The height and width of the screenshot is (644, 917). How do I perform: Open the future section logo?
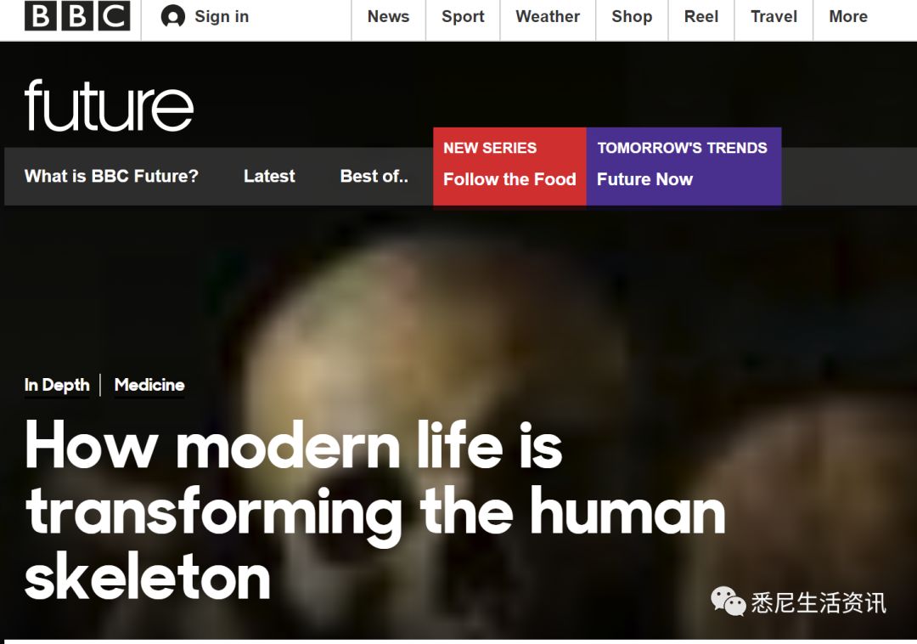[109, 105]
